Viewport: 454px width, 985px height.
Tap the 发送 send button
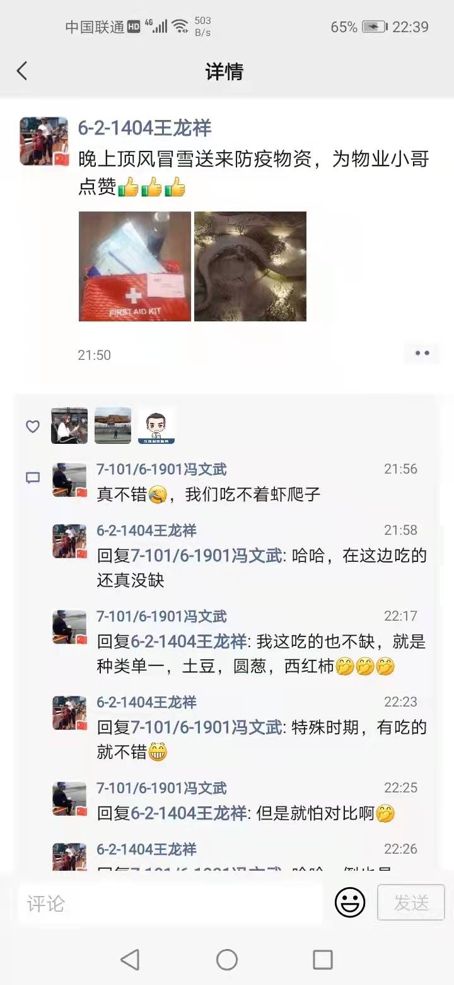click(x=411, y=903)
